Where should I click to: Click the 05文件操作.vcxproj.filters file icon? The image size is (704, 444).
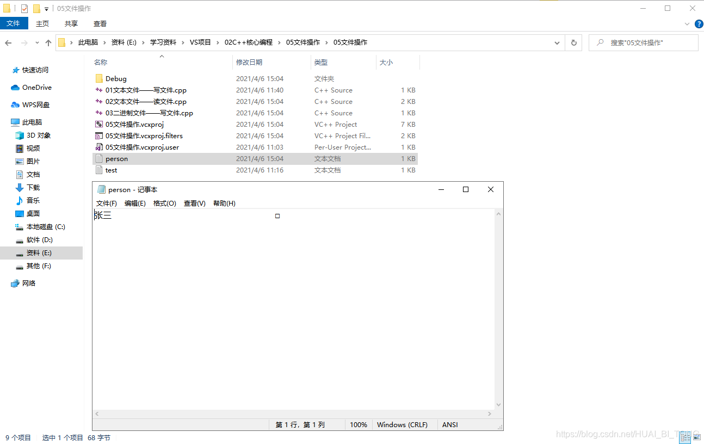pos(98,136)
